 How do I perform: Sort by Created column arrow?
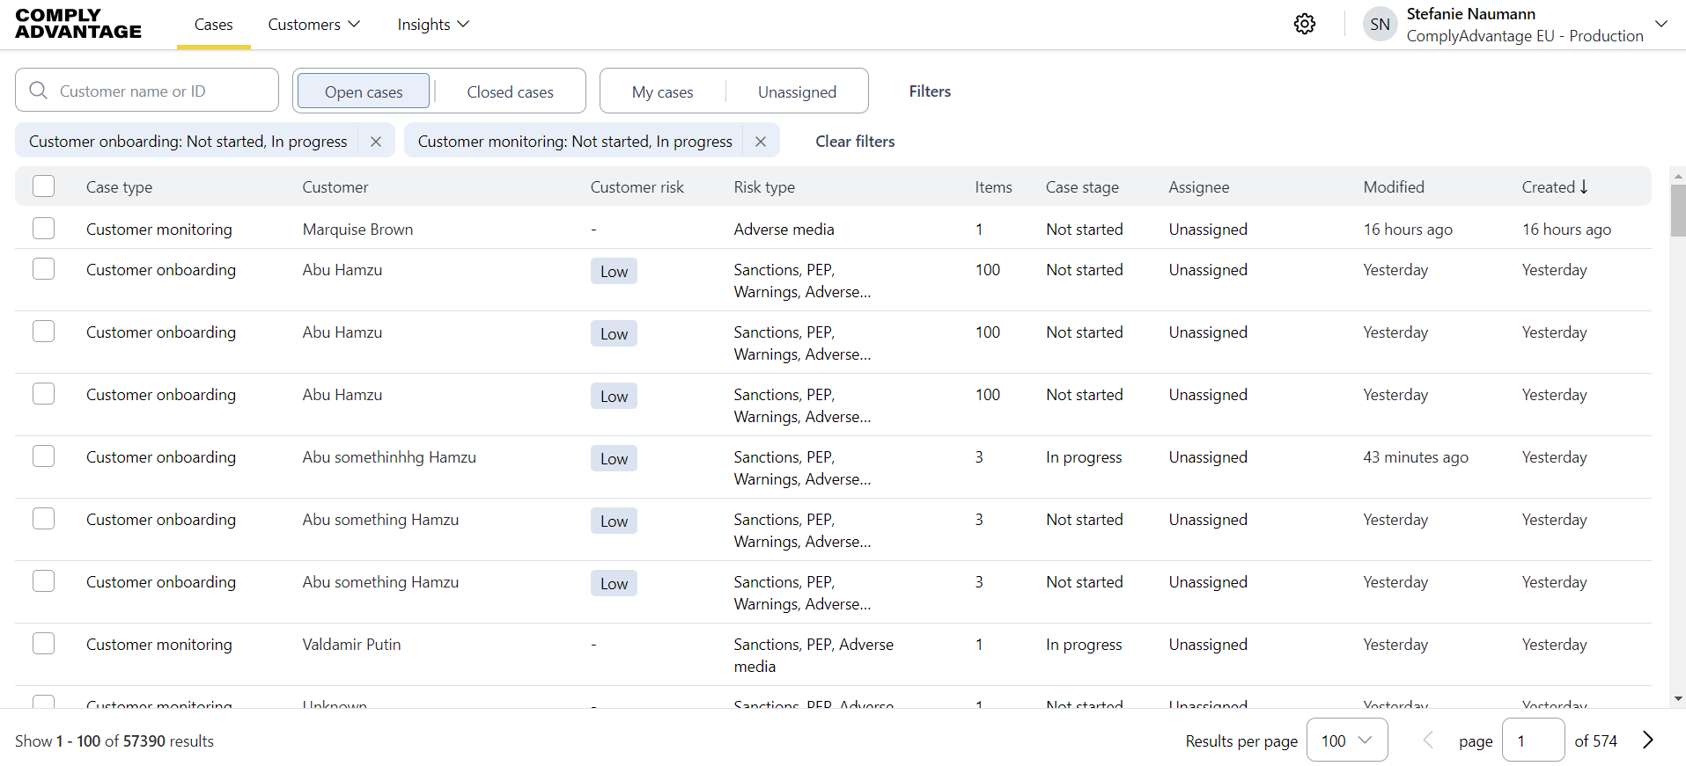pos(1584,186)
